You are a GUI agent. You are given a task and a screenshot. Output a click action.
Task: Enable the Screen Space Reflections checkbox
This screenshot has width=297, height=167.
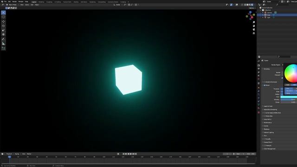coord(265,113)
